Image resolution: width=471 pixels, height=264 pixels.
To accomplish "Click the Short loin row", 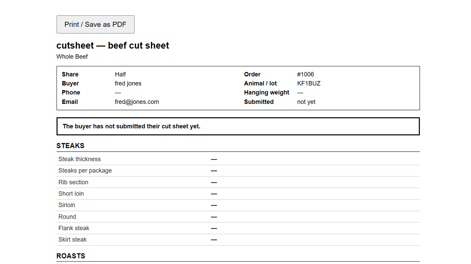I will (238, 194).
